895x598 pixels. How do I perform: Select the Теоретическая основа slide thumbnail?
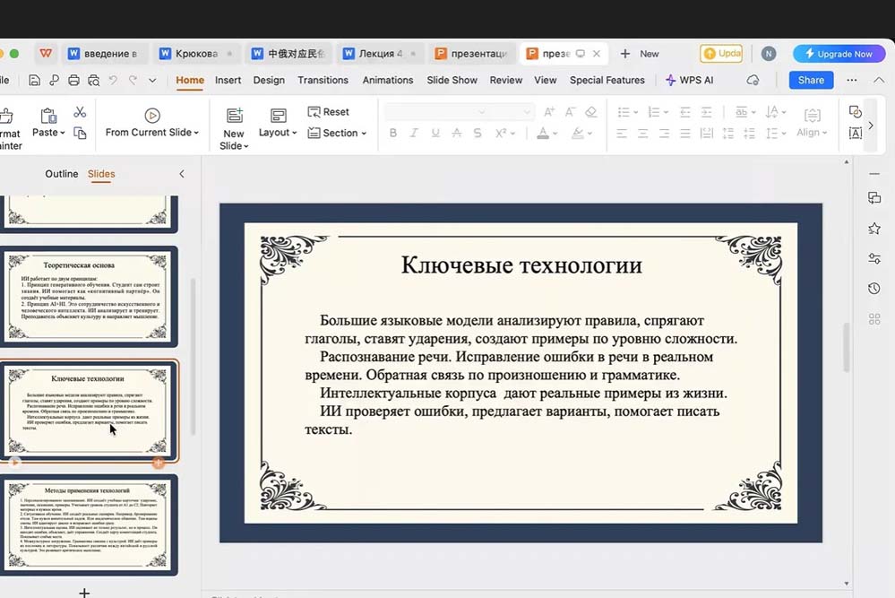(91, 296)
